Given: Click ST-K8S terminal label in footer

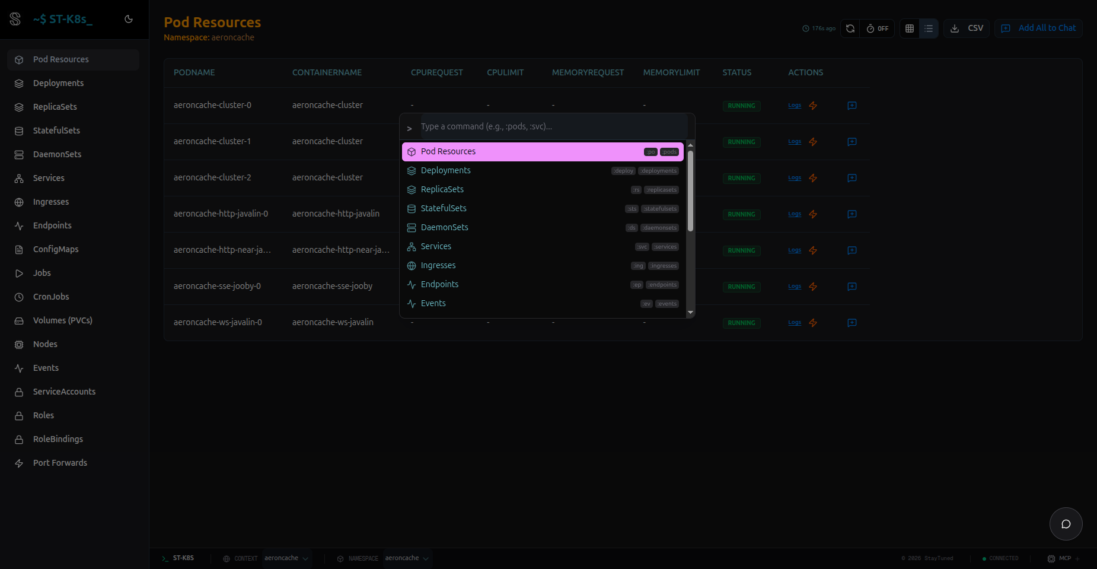Looking at the screenshot, I should point(178,558).
